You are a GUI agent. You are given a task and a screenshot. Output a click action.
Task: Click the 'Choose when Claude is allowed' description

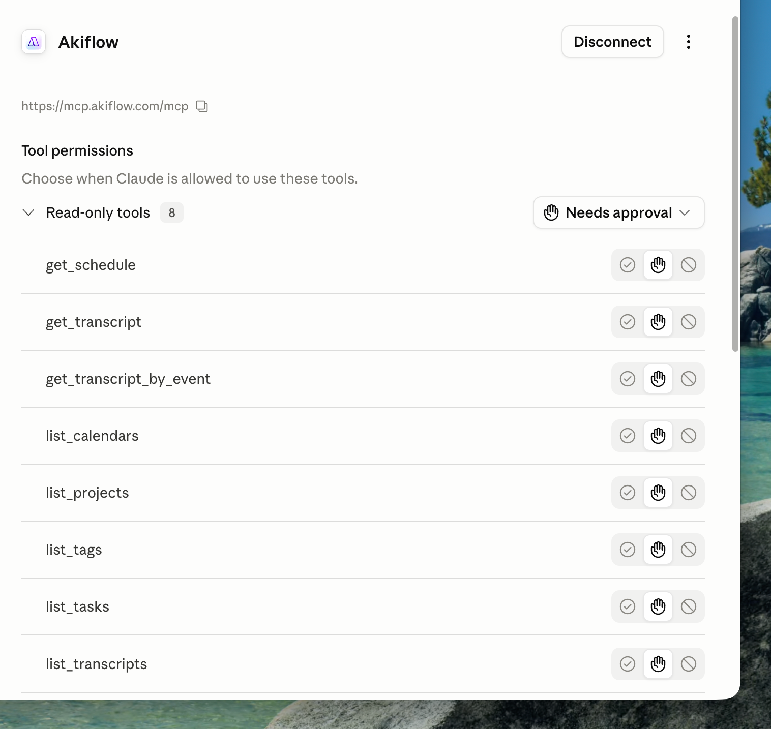coord(190,179)
